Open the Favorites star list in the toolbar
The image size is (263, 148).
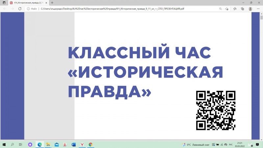coord(235,9)
